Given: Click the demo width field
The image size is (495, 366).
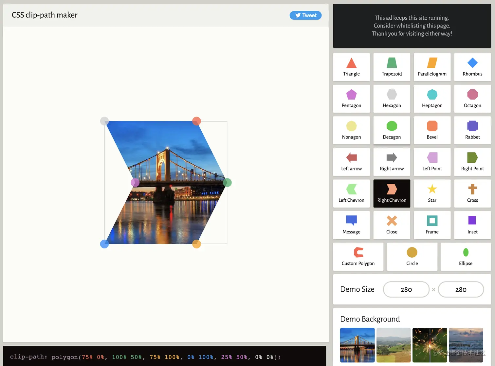Looking at the screenshot, I should tap(406, 289).
